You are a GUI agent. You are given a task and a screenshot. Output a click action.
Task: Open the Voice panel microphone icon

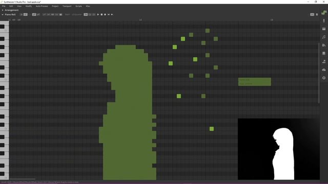coord(324,20)
